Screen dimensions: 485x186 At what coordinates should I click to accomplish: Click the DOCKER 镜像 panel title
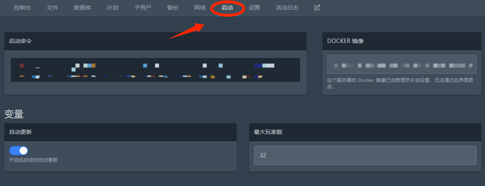(345, 41)
